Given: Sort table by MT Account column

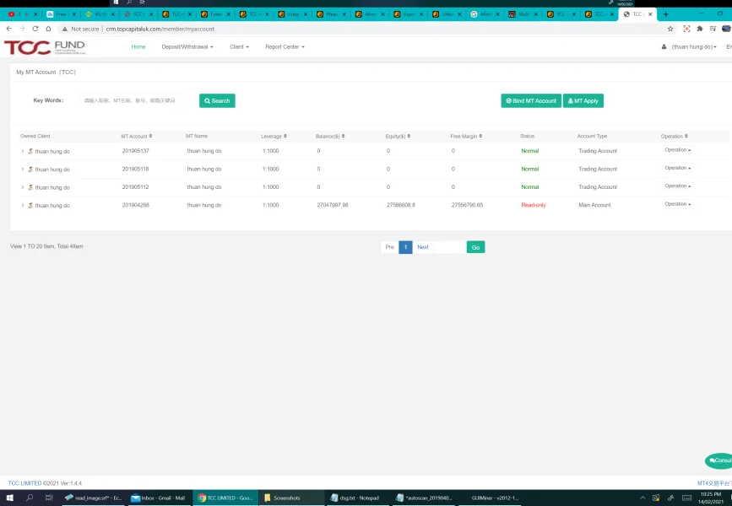Looking at the screenshot, I should 137,136.
